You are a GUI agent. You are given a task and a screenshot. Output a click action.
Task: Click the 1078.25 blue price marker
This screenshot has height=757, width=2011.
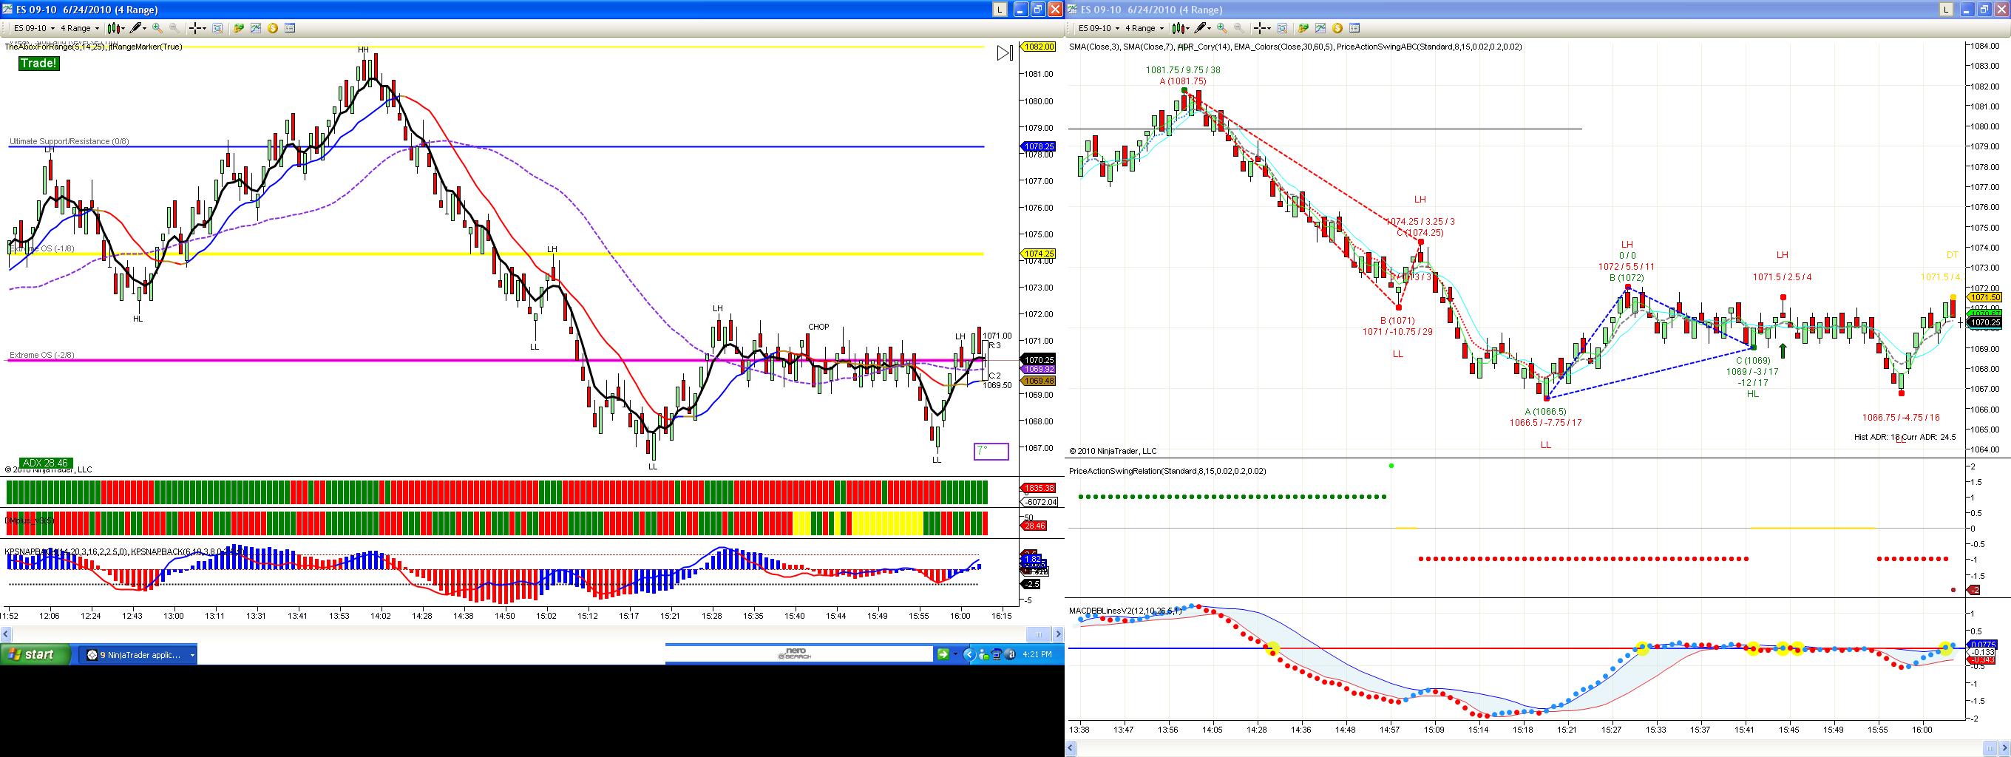1040,146
